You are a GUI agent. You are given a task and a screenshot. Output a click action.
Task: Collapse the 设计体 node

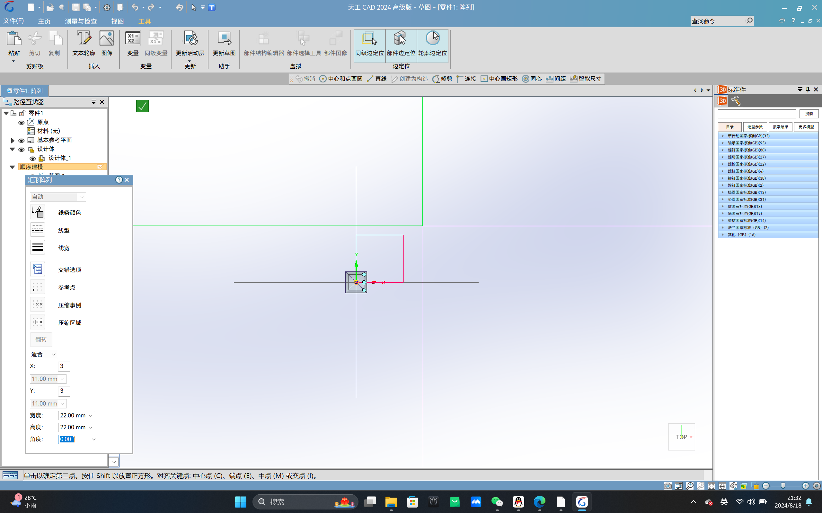click(x=12, y=149)
